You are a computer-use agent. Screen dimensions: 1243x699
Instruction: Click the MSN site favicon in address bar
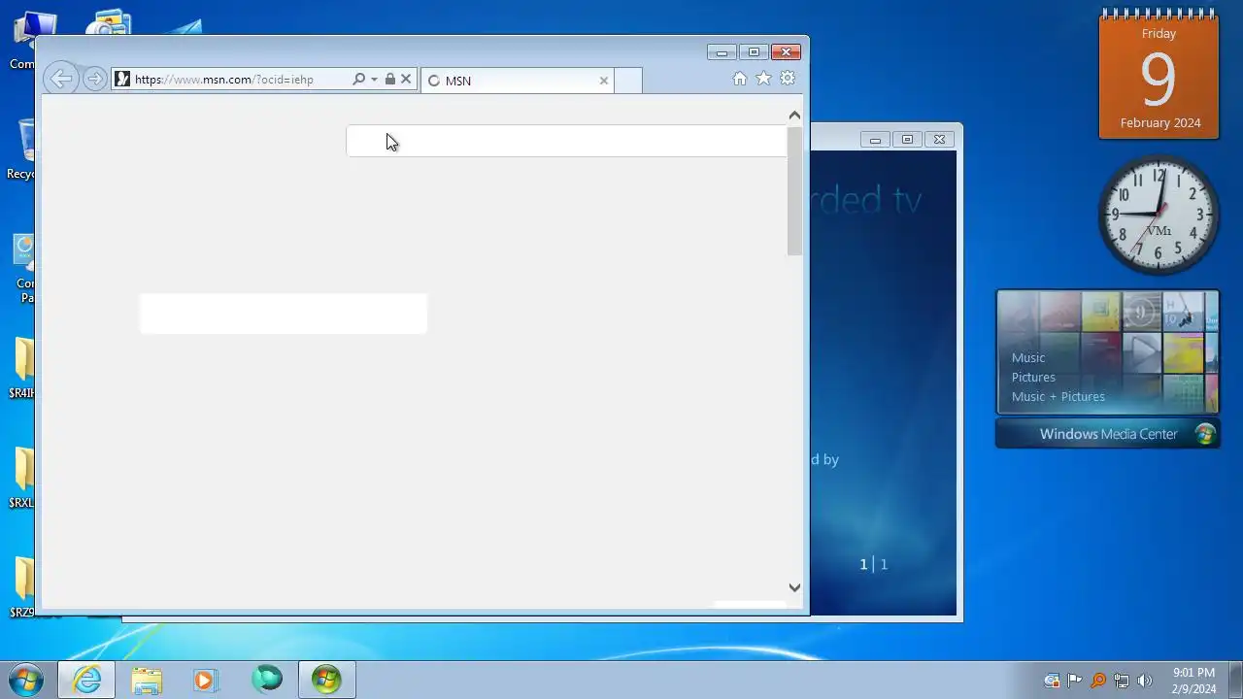(x=122, y=80)
